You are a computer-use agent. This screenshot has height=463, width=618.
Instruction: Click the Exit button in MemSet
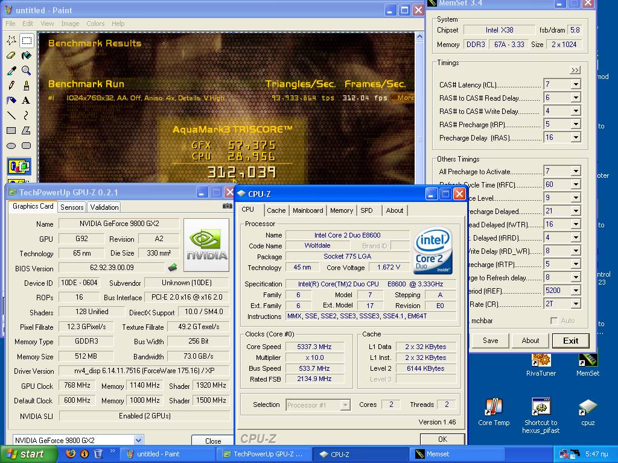tap(570, 341)
